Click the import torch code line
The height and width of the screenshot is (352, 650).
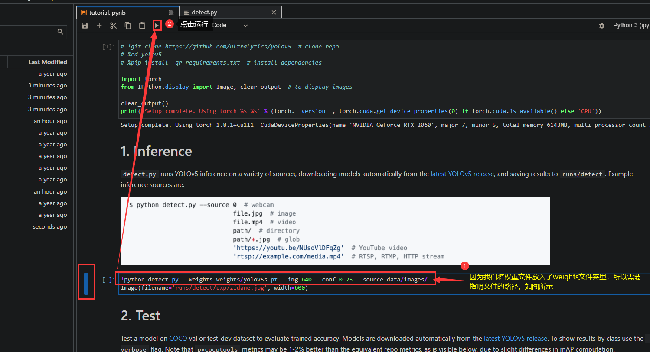point(141,79)
